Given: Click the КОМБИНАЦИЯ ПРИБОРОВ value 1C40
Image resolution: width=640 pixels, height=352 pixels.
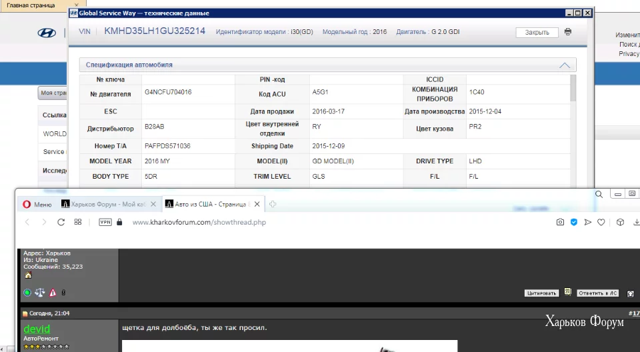Looking at the screenshot, I should [476, 92].
